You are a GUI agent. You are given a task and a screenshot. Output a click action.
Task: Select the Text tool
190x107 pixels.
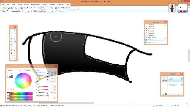pos(12,53)
